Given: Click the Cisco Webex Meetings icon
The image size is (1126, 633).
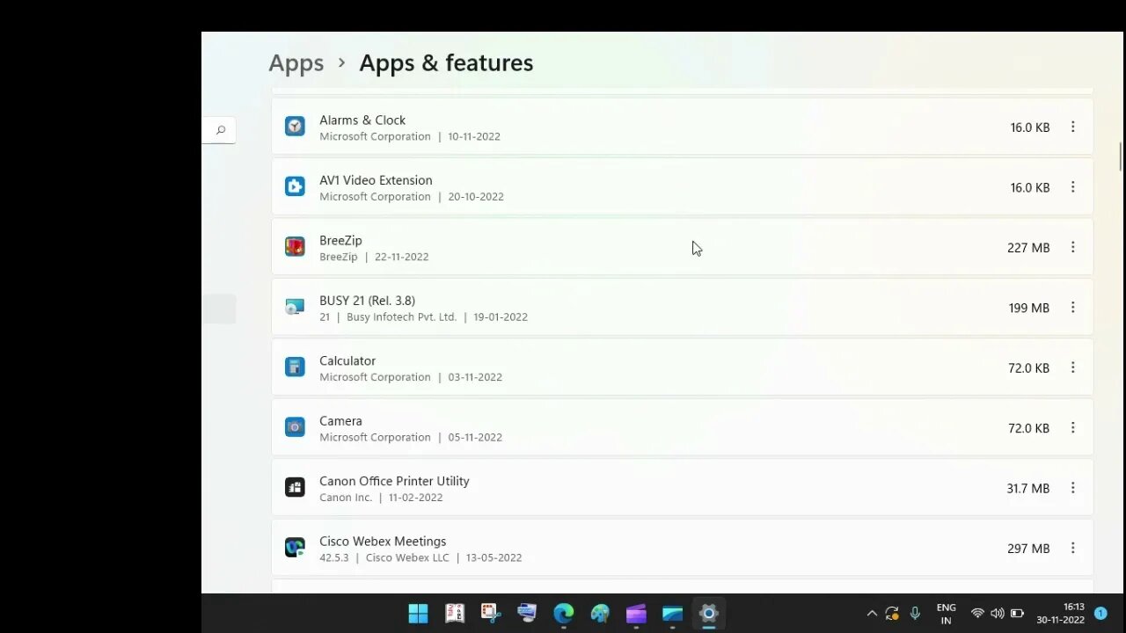Looking at the screenshot, I should point(295,548).
